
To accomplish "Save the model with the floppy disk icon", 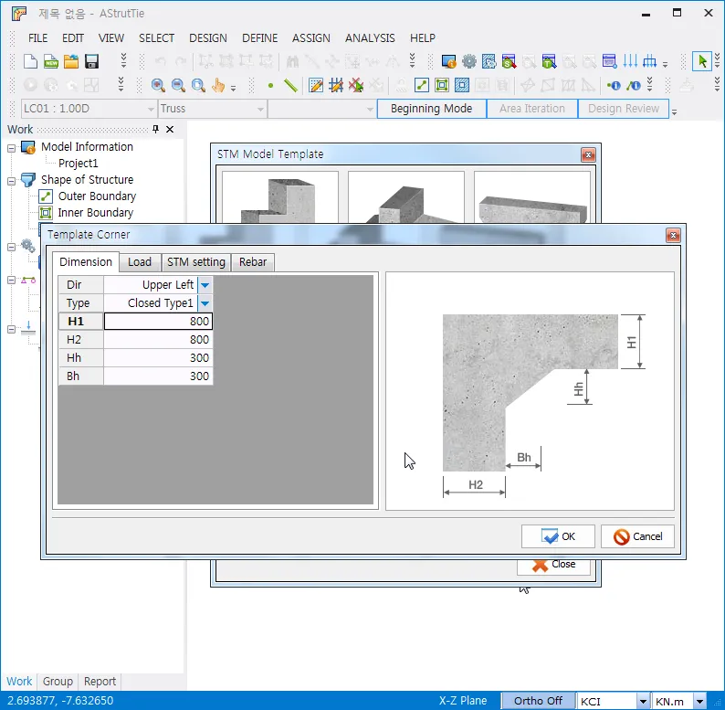I will point(91,61).
